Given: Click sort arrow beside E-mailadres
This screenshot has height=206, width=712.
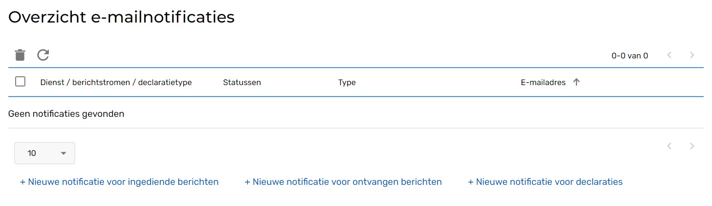Looking at the screenshot, I should (x=576, y=82).
